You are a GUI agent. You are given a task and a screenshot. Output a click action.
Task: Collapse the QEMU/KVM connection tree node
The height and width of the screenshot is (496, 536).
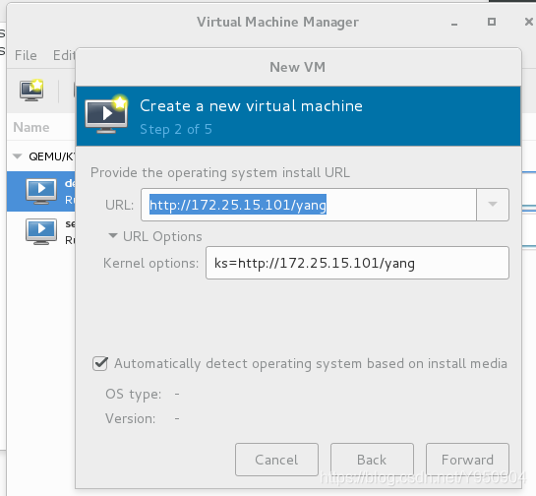(x=17, y=156)
